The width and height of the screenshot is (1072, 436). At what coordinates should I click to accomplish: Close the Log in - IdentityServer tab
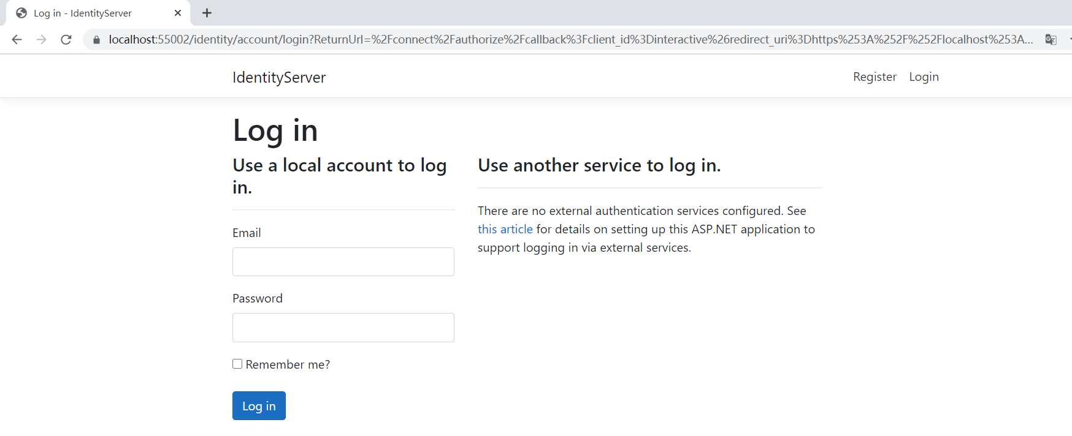click(x=178, y=13)
